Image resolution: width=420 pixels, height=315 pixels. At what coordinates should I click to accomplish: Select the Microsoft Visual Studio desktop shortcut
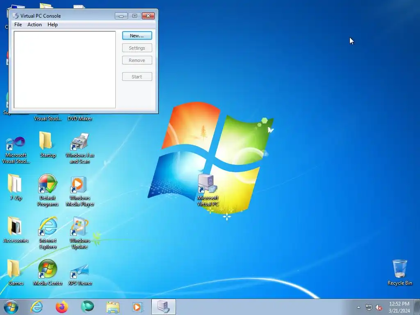[x=16, y=150]
